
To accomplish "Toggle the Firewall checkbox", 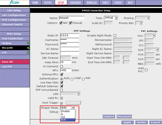I will pos(70,23).
